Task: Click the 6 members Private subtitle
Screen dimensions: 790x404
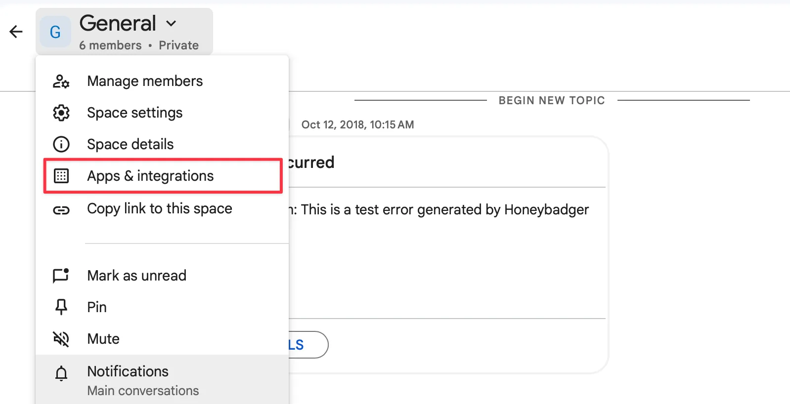Action: [x=139, y=45]
